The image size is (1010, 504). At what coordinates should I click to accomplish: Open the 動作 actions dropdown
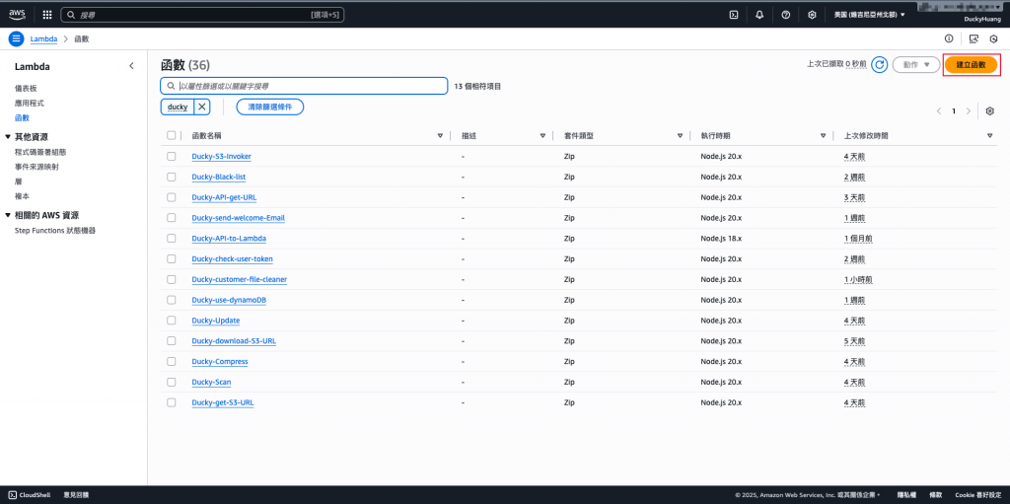pos(916,64)
